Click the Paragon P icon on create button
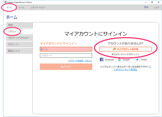The image size is (162, 117). [114, 49]
